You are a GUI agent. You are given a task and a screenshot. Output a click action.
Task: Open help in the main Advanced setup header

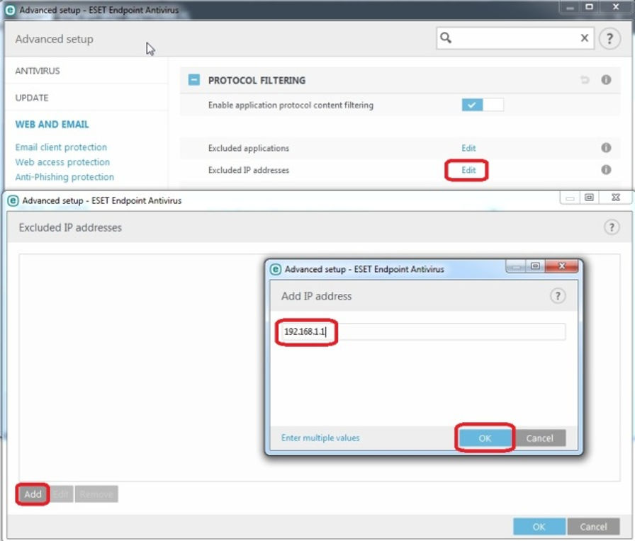pyautogui.click(x=609, y=38)
